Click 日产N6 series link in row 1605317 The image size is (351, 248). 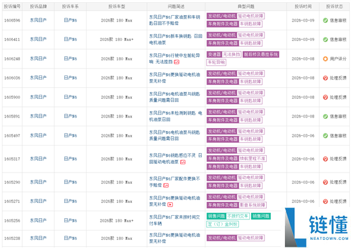(x=70, y=159)
